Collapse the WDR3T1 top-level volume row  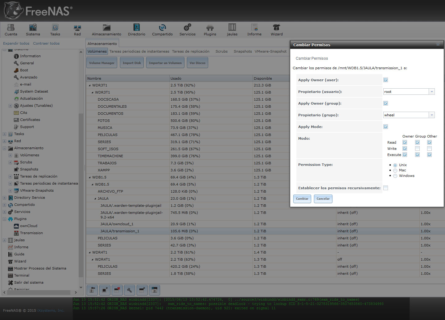pos(90,86)
